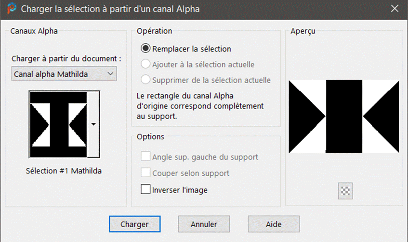The height and width of the screenshot is (242, 408).
Task: Enable the Inverser l'image checkbox
Action: (145, 190)
